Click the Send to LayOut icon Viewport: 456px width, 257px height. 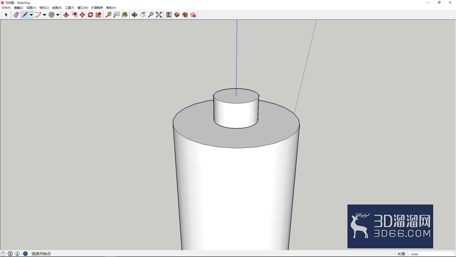tap(193, 15)
